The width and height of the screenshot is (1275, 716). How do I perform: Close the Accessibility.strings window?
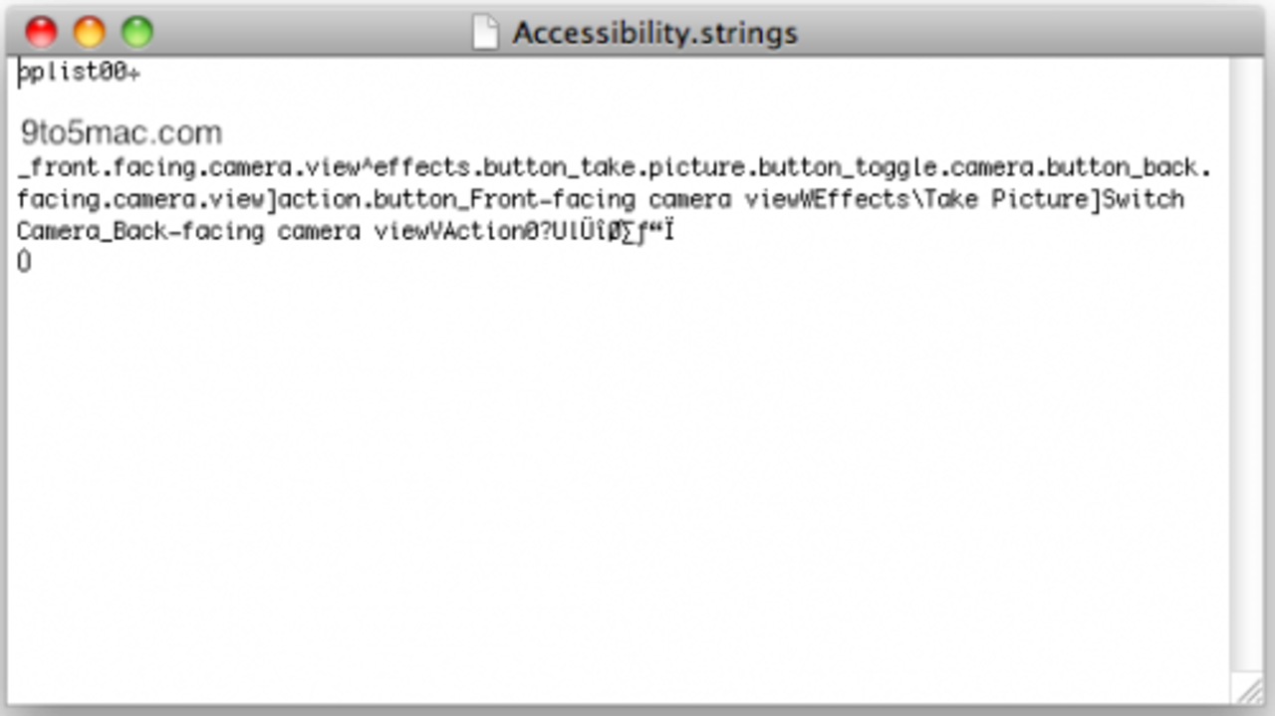pos(41,32)
